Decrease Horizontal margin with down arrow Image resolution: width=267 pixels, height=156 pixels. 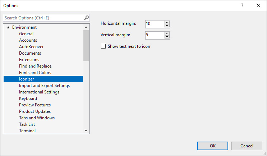tap(167, 26)
